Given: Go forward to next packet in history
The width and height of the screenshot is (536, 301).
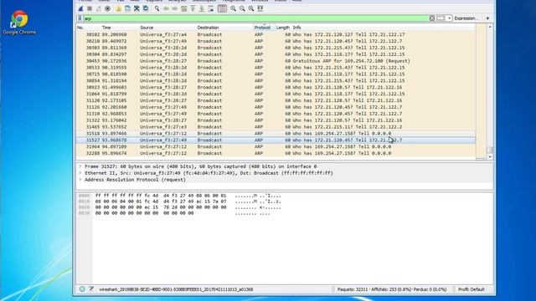Looking at the screenshot, I should click(175, 8).
